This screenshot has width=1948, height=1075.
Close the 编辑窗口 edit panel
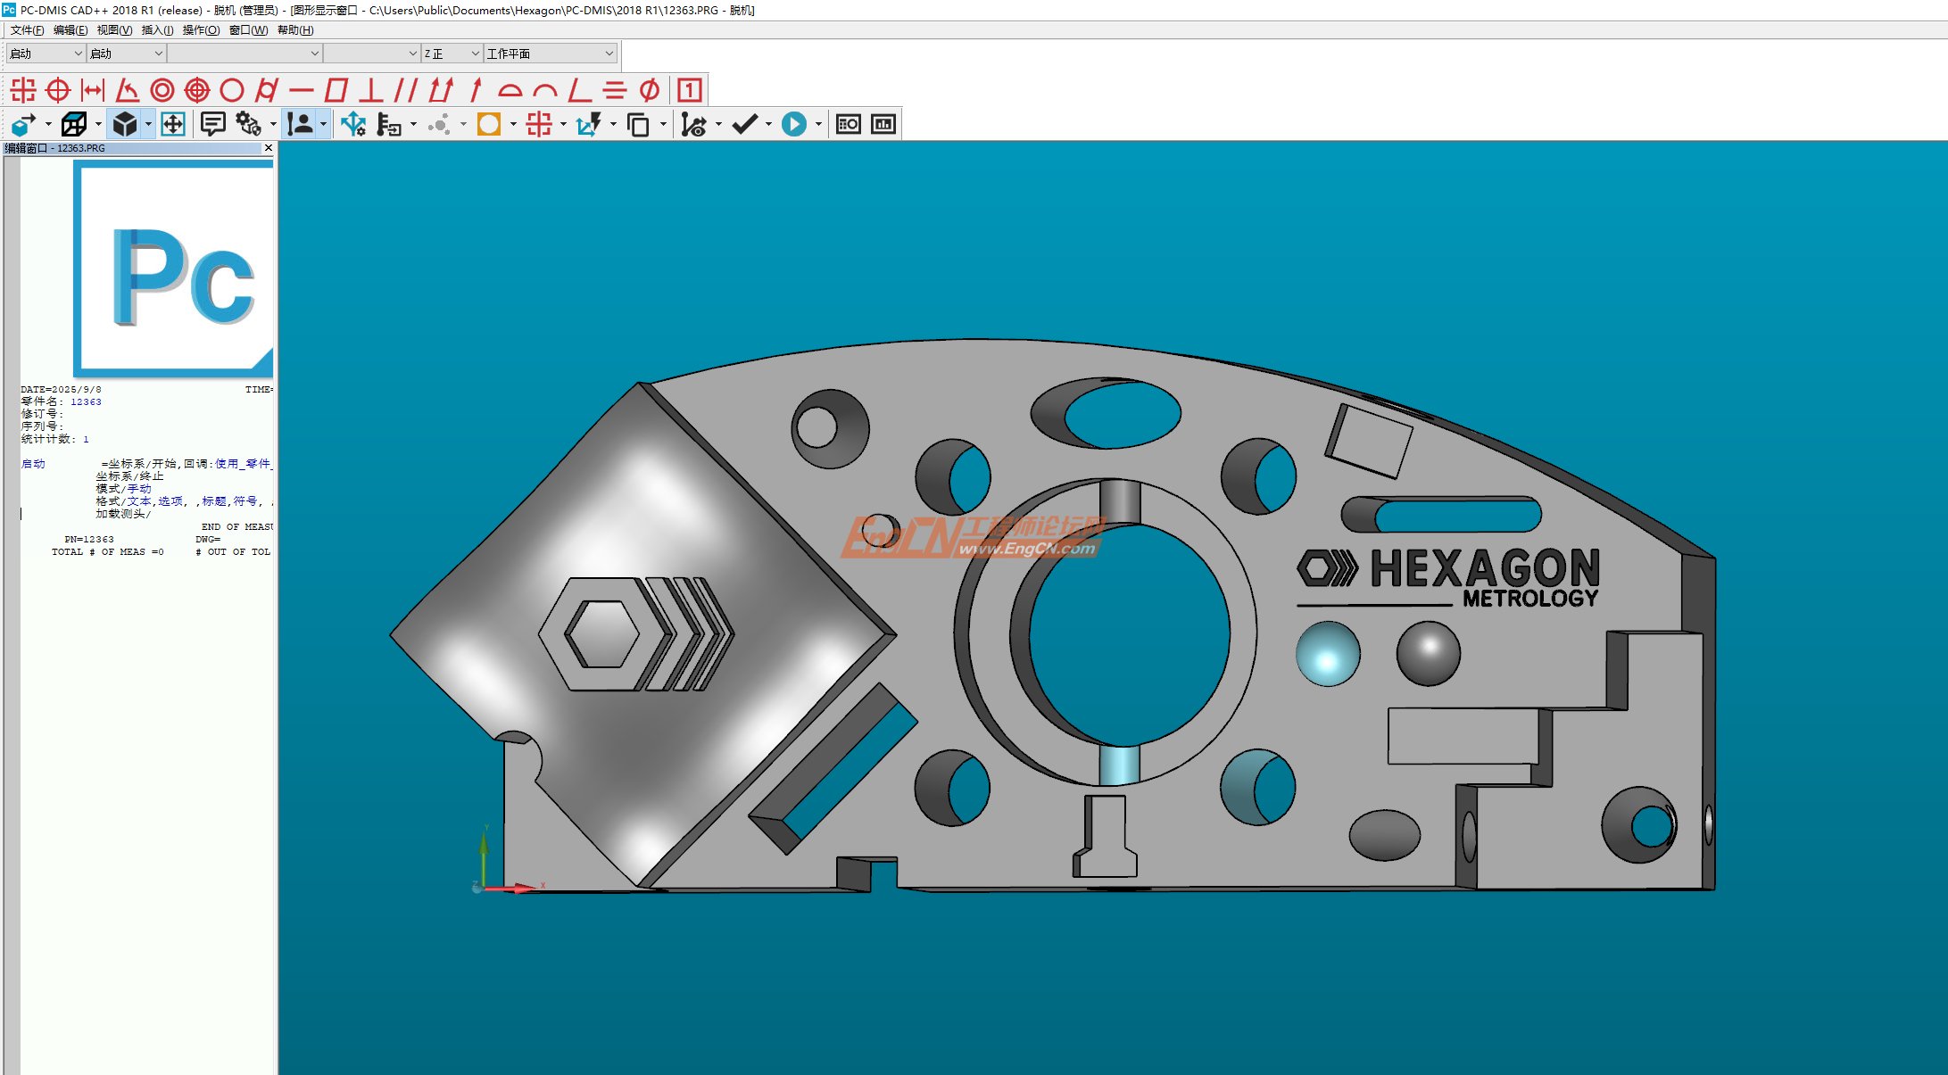pyautogui.click(x=268, y=148)
